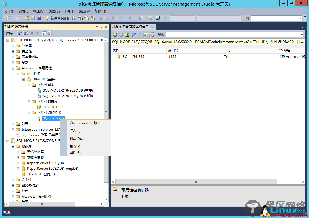
Task: Choose 属性(R) from context menu
Action: (85, 153)
